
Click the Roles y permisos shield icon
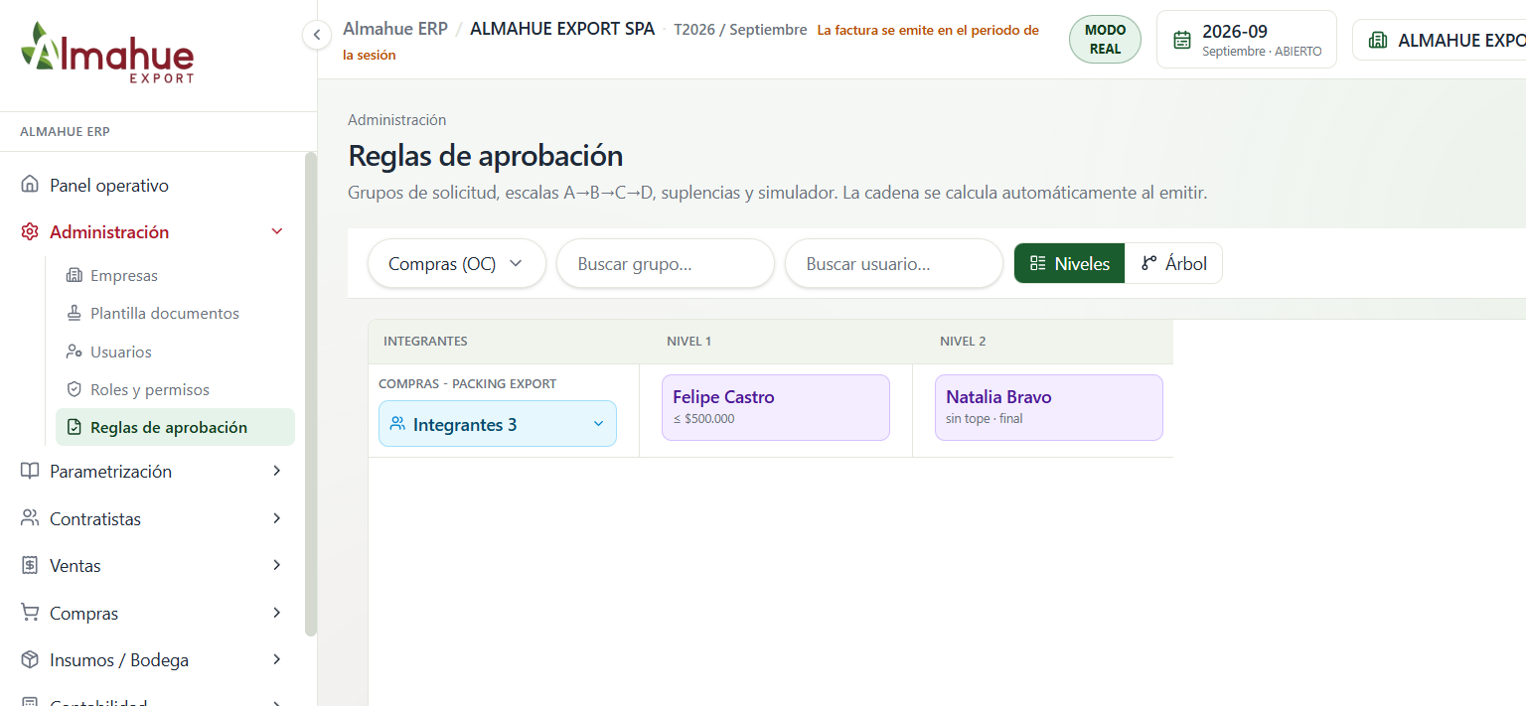point(74,389)
